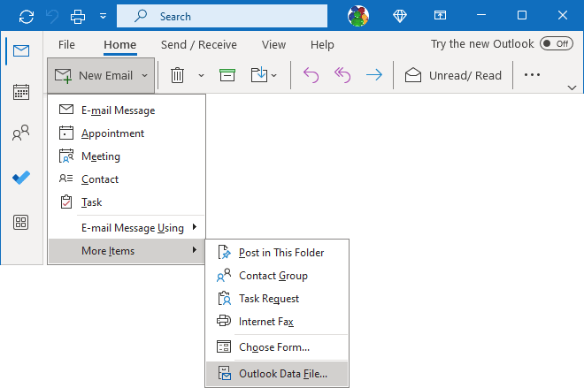584x388 pixels.
Task: Select Task Request in submenu
Action: pos(277,299)
